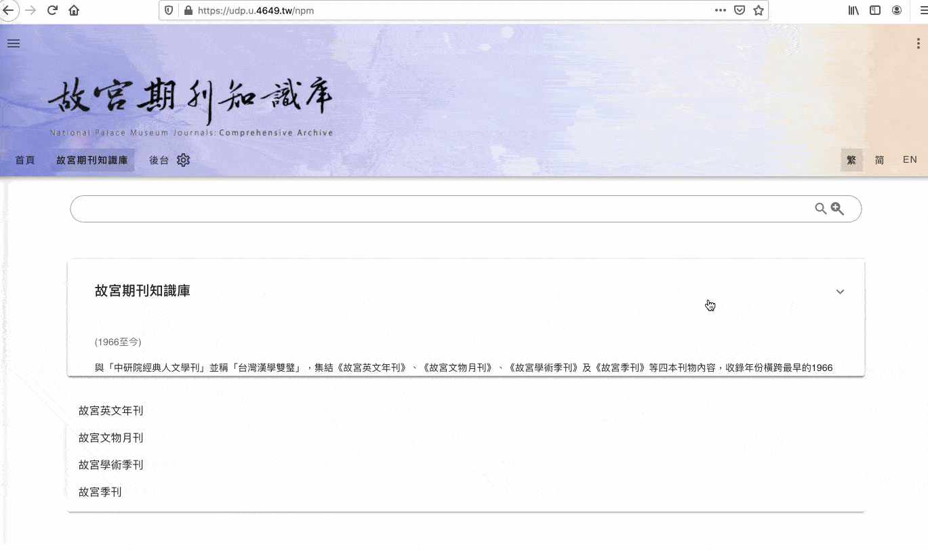
Task: Open the browser Library icon
Action: pos(853,10)
